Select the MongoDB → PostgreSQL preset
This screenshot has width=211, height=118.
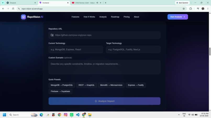click(x=62, y=85)
